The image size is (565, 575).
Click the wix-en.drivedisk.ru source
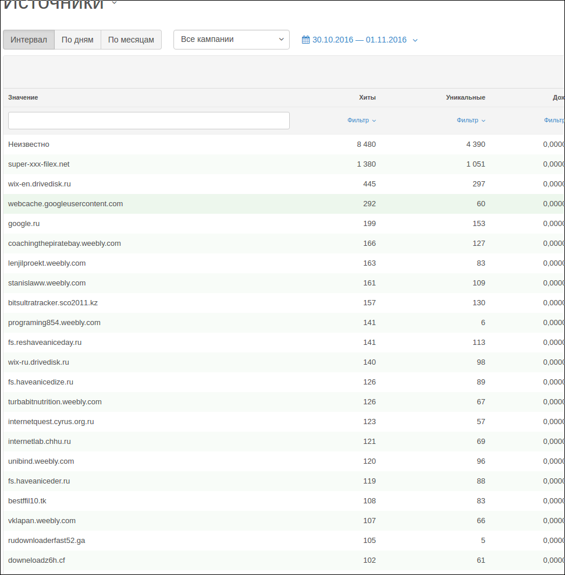39,184
